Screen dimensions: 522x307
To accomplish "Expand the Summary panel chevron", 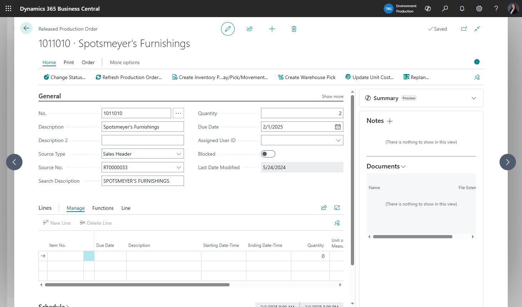I will (474, 98).
